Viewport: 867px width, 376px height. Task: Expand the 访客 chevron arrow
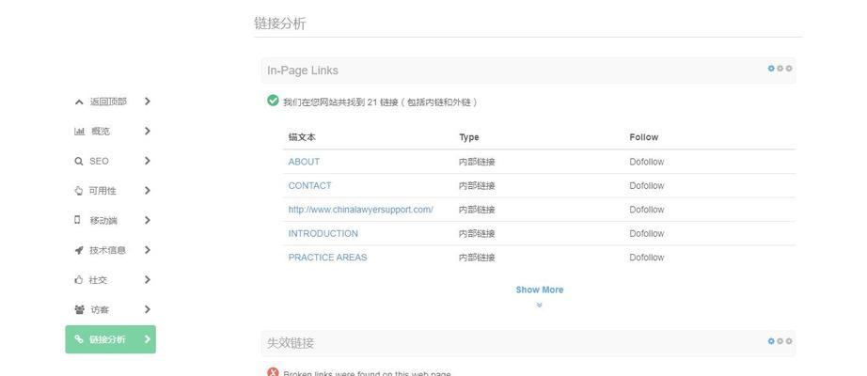click(x=147, y=309)
